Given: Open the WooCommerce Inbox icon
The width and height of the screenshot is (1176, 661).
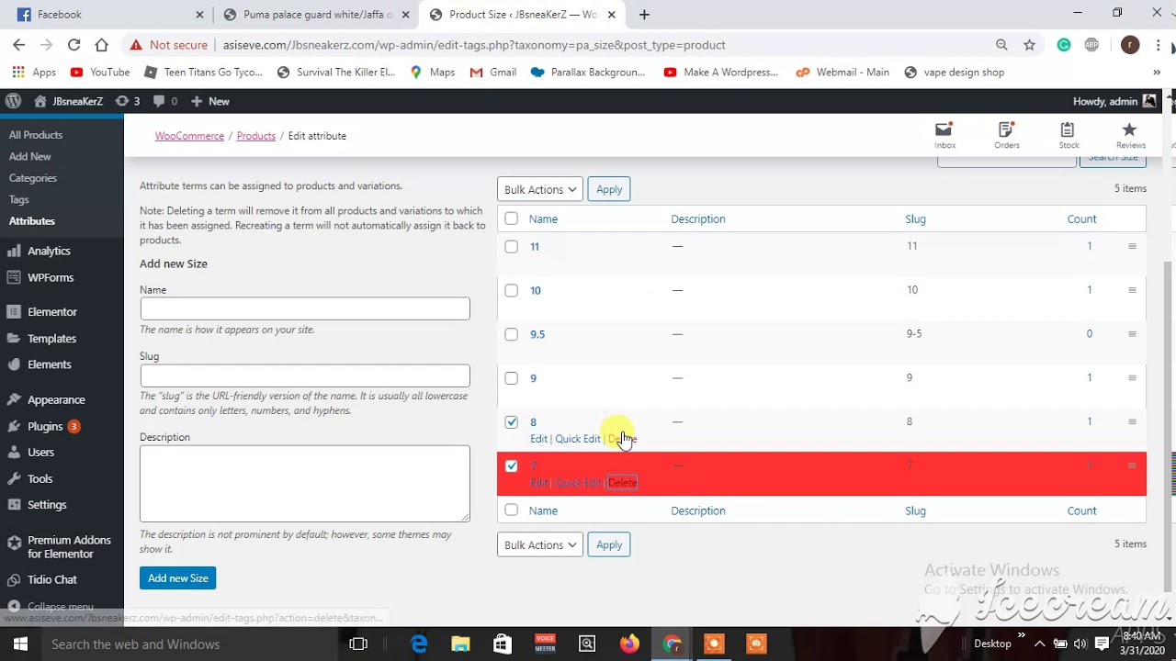Looking at the screenshot, I should (x=944, y=135).
